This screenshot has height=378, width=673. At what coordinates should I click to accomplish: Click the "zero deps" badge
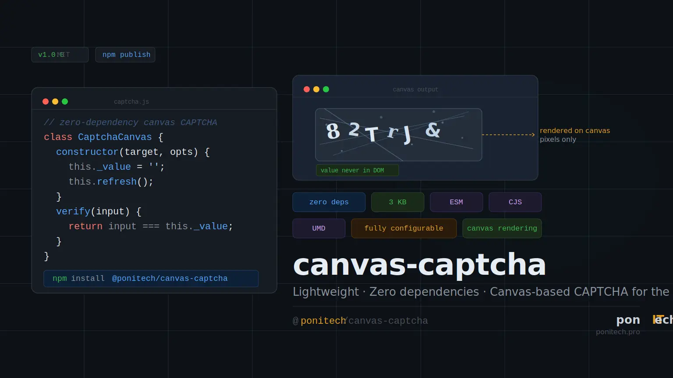pyautogui.click(x=329, y=202)
